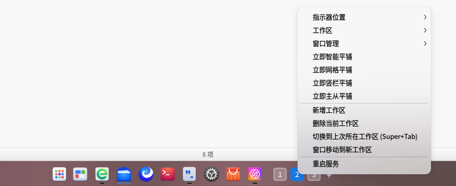Switch to workspace 1 in dock
456x186 pixels.
280,174
